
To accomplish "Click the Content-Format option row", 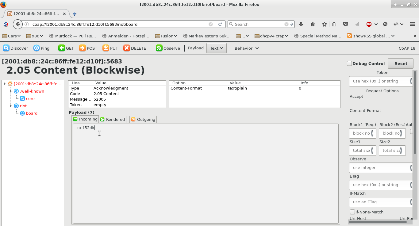I will (254, 88).
